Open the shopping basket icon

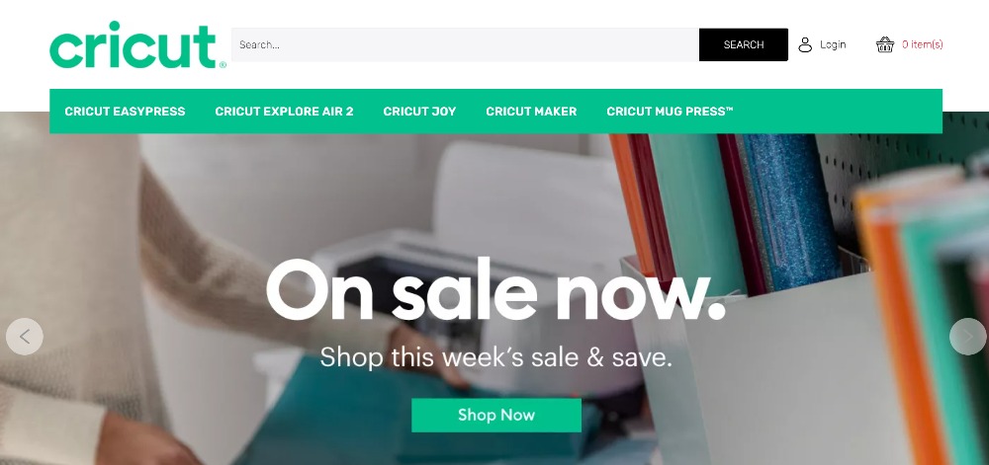tap(885, 44)
